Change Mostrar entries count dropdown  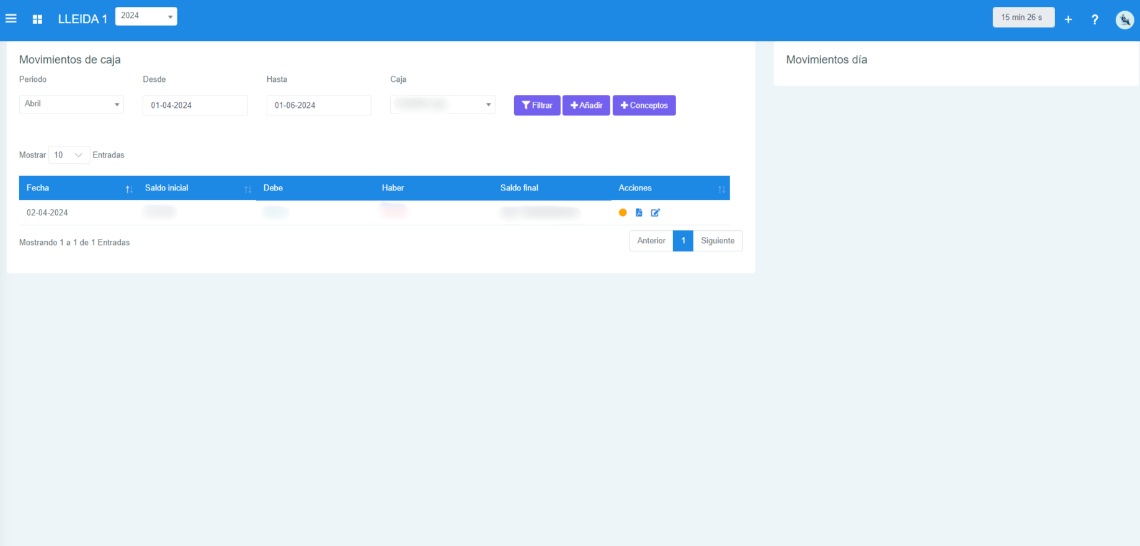coord(69,155)
